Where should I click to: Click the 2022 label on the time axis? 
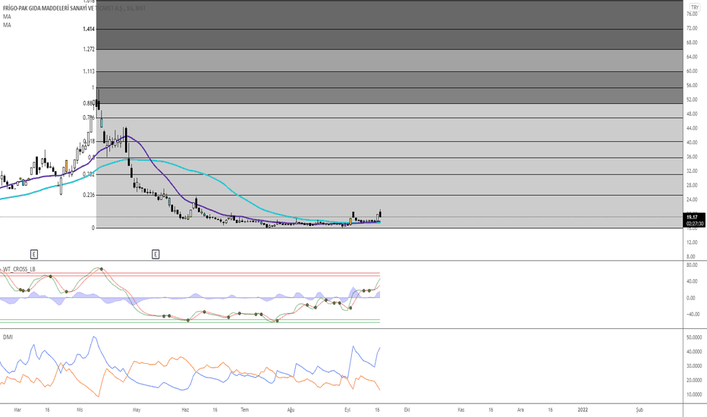(583, 409)
